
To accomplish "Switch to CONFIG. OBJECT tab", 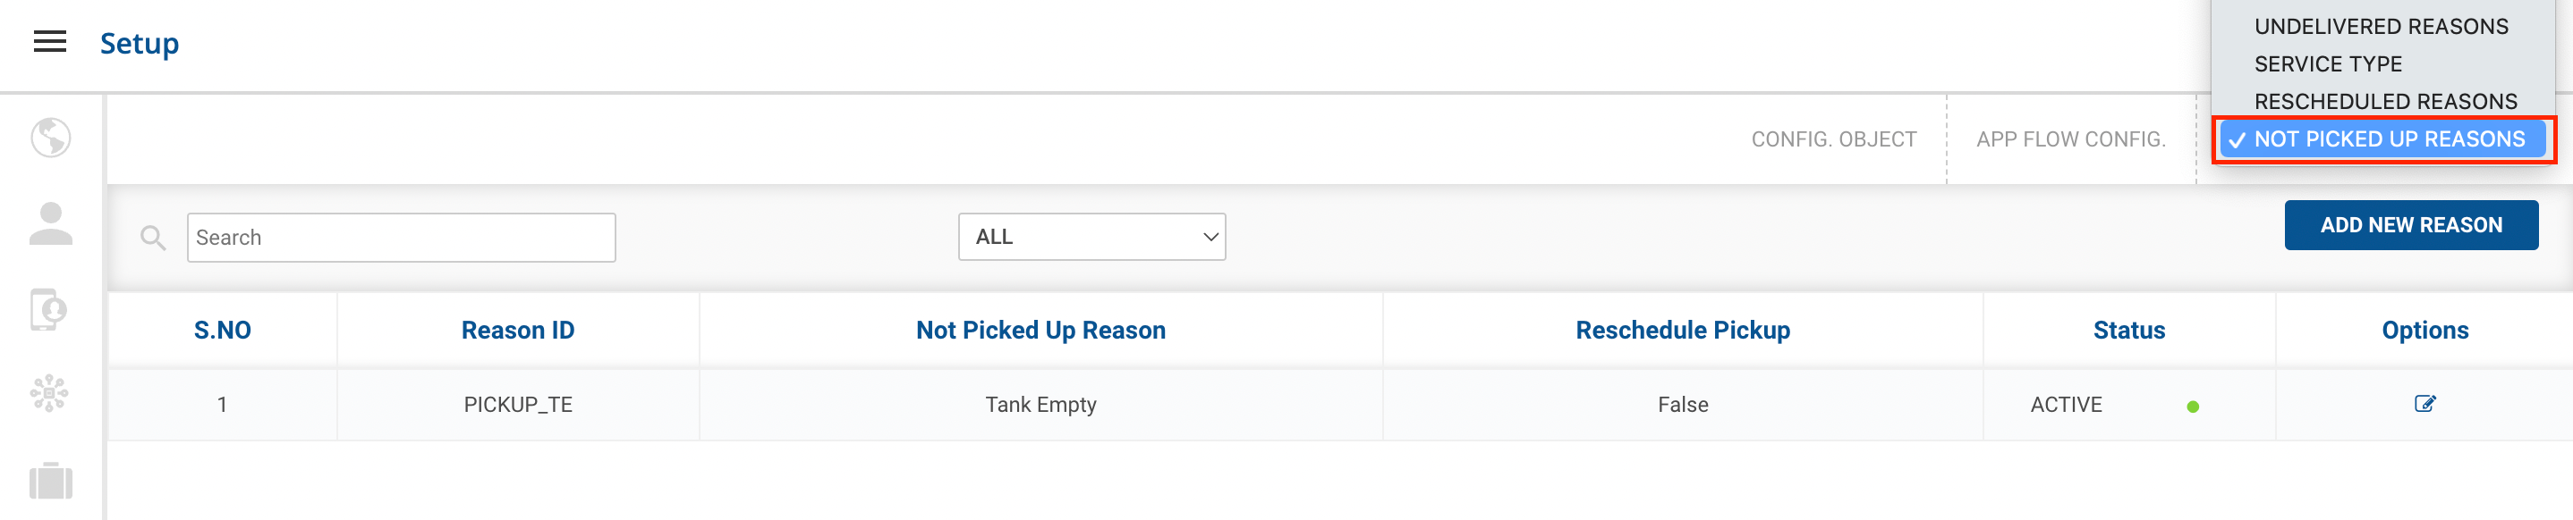I will (x=1833, y=139).
